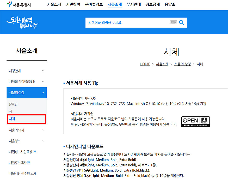Viewport: 228px width, 179px height.
Task: Collapse the 서울의 상징 section chevron
Action: tap(43, 92)
